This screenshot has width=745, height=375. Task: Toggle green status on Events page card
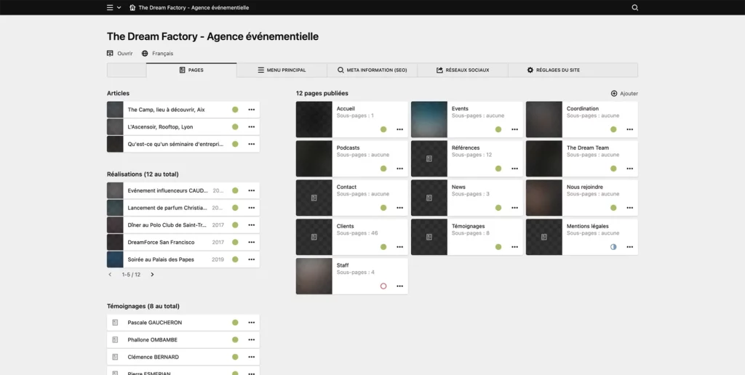point(498,129)
